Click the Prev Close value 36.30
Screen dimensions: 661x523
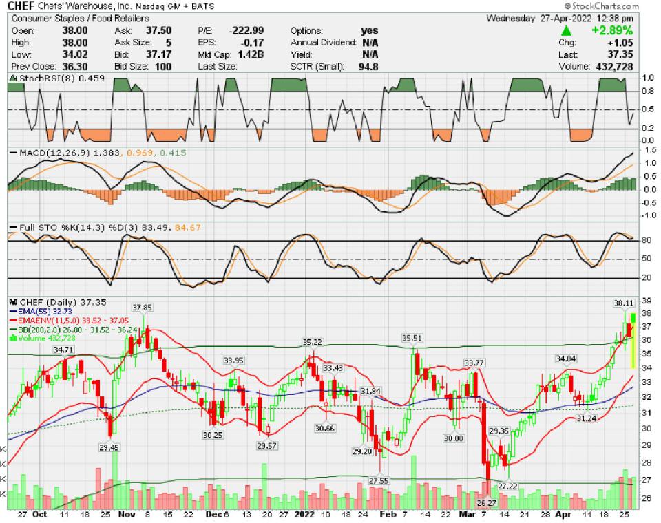(75, 67)
